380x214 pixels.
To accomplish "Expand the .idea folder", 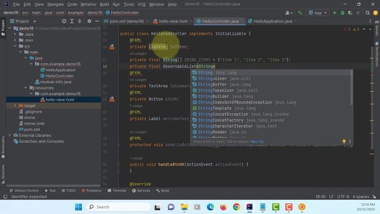I will 15,34.
